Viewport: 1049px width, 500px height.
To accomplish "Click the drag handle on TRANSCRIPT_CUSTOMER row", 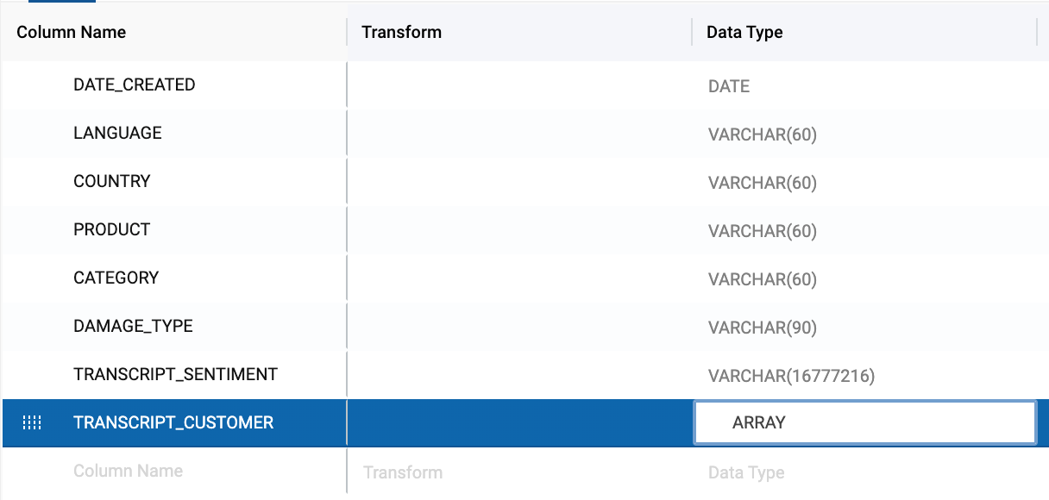I will (x=32, y=422).
